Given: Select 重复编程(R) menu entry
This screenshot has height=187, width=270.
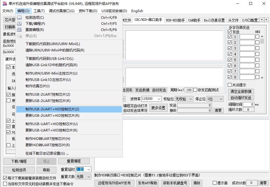Looking at the screenshot, I should click(x=69, y=29).
